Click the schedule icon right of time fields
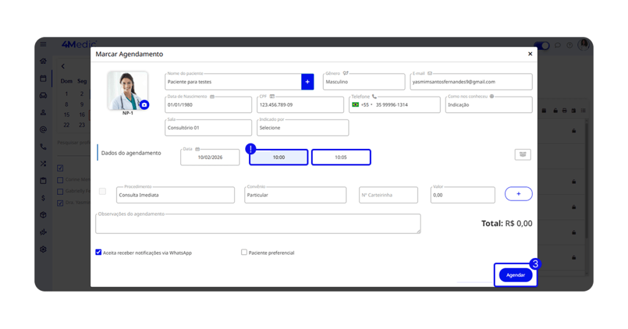Image resolution: width=628 pixels, height=329 pixels. [523, 154]
